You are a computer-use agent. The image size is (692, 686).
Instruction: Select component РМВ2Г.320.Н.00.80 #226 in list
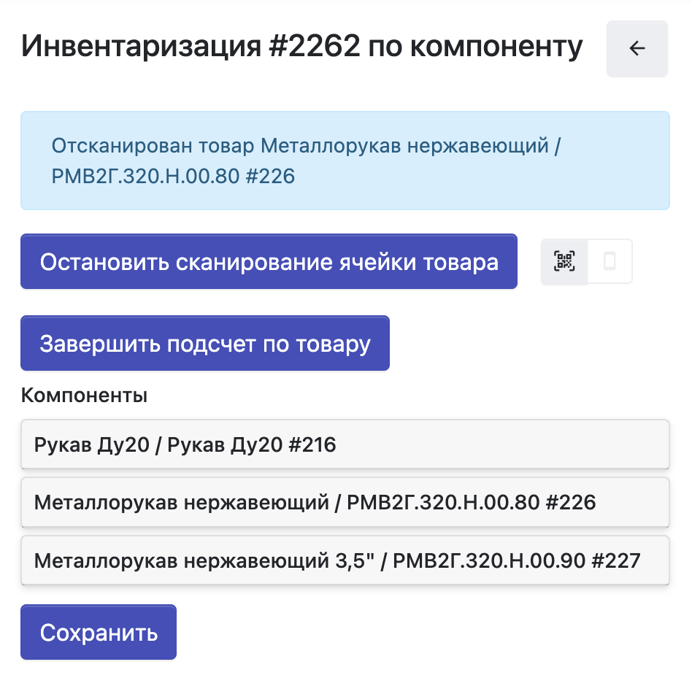tap(345, 502)
